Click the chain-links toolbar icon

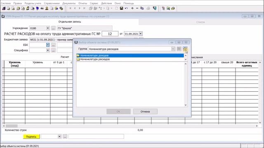[x=61, y=8]
